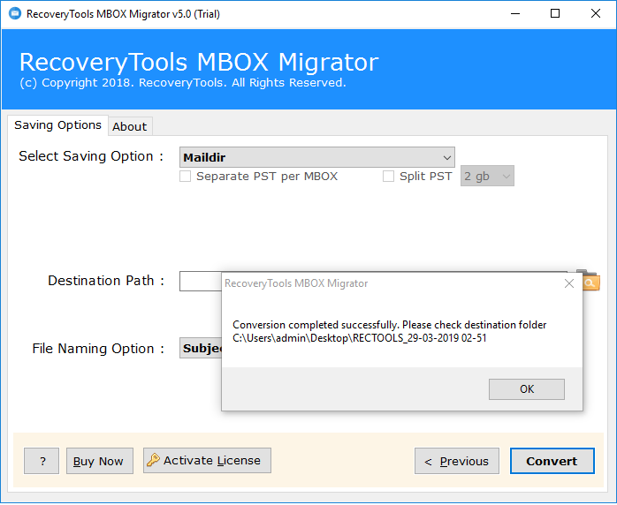Click the Buy Now button
The height and width of the screenshot is (505, 617).
coord(100,461)
